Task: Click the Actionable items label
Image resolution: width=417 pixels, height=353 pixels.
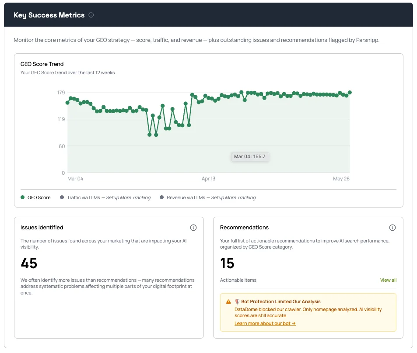Action: coord(238,280)
